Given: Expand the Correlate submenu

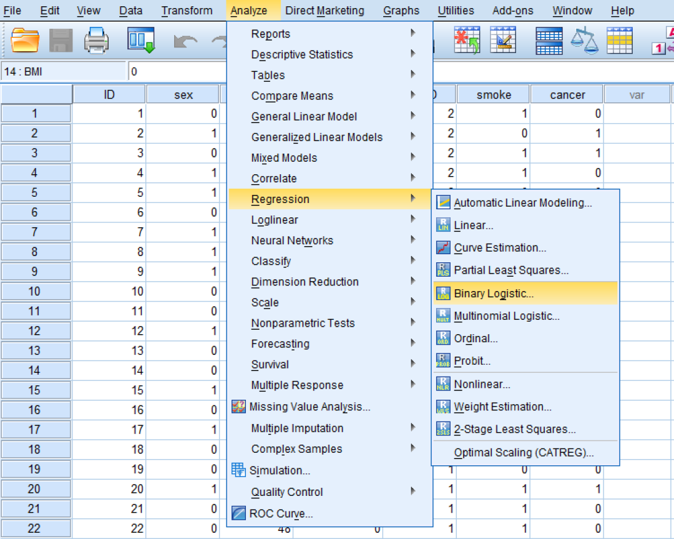Looking at the screenshot, I should (x=330, y=178).
